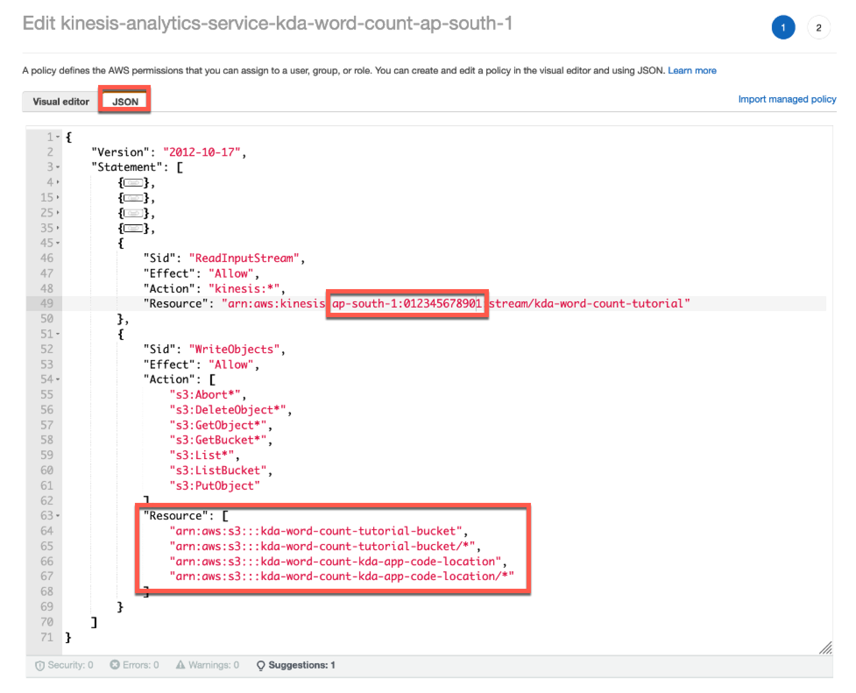The width and height of the screenshot is (856, 693).
Task: Click the Warnings triangle icon
Action: point(180,665)
